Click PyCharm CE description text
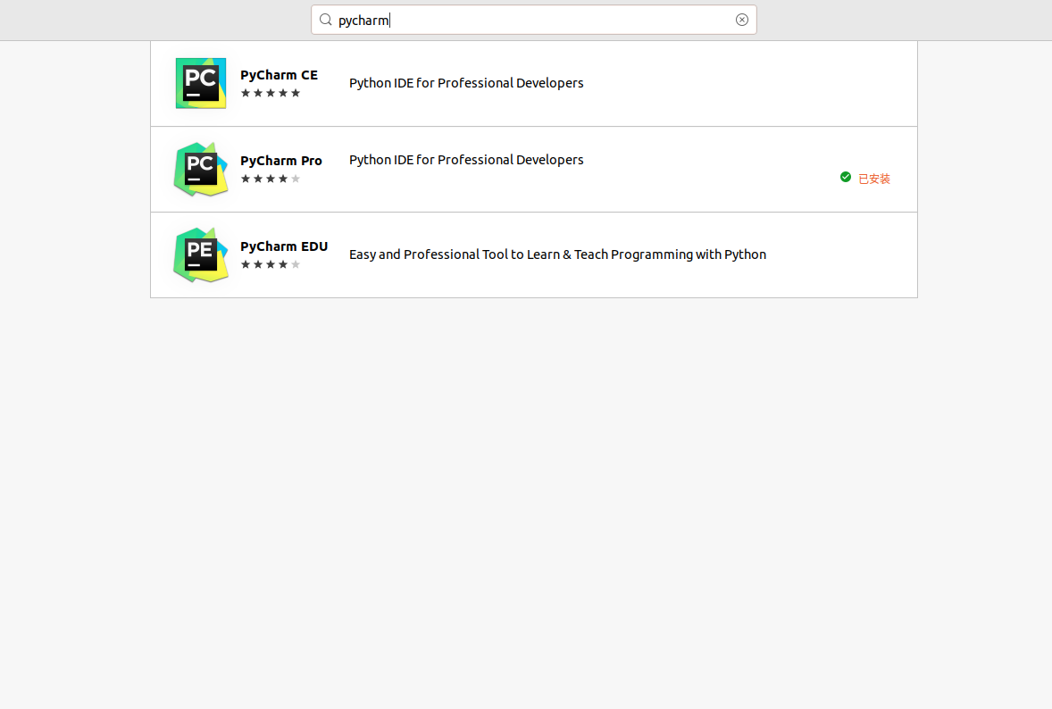This screenshot has width=1052, height=709. 466,83
